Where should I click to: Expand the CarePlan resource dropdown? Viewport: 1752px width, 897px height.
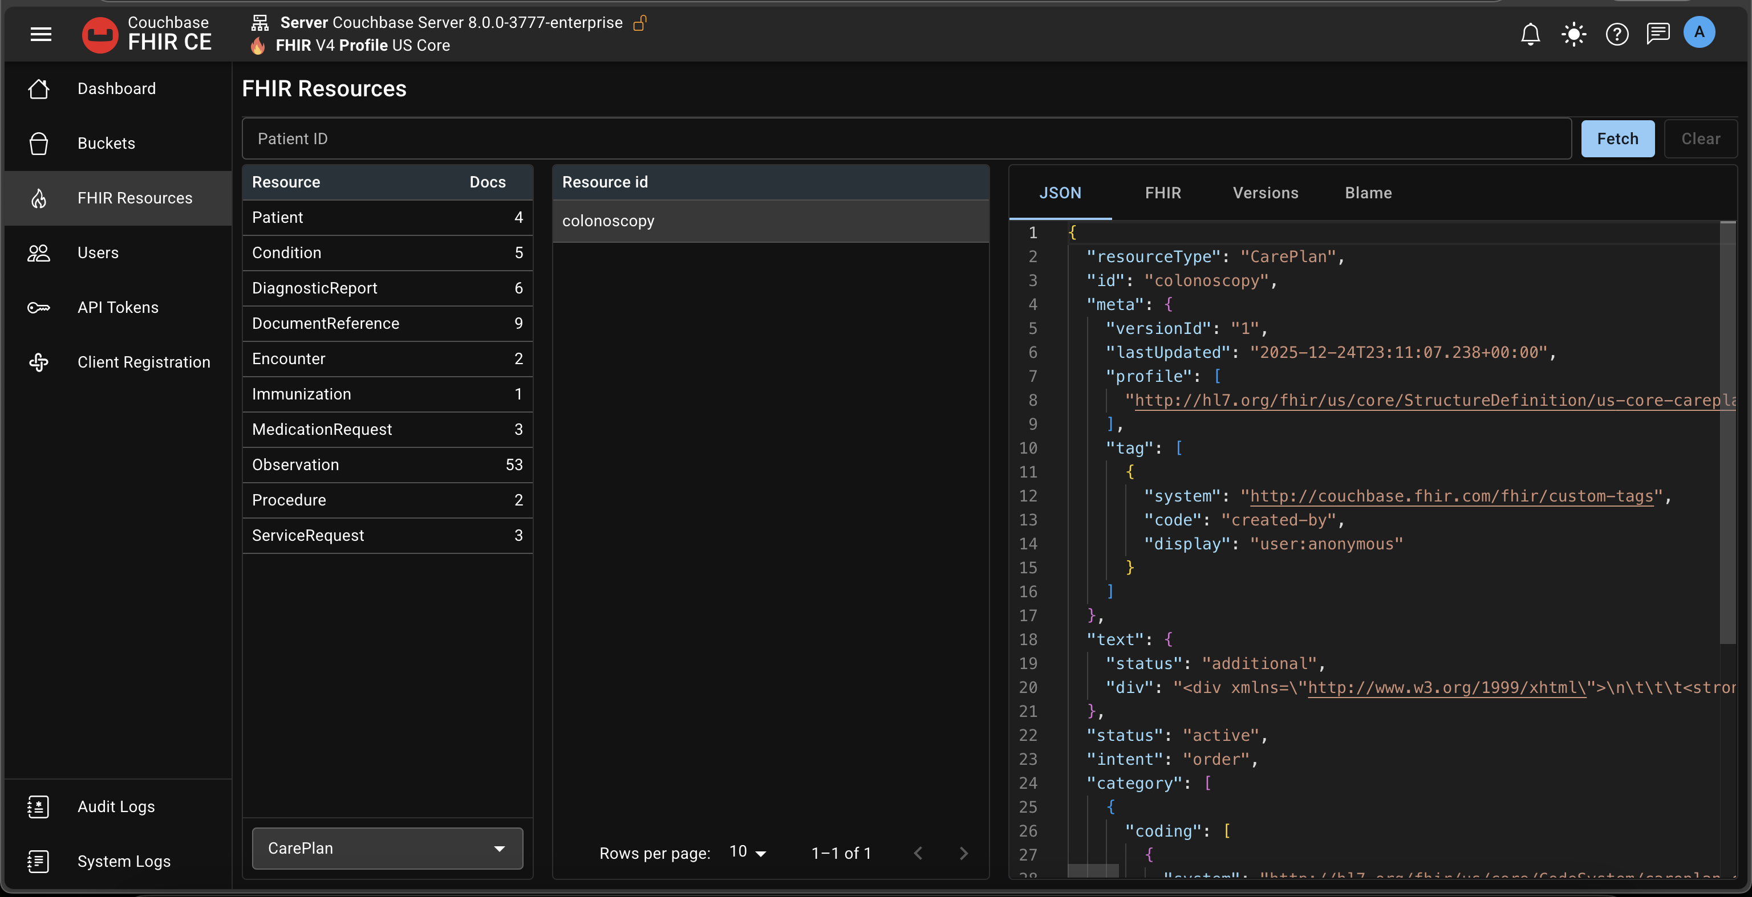[387, 848]
